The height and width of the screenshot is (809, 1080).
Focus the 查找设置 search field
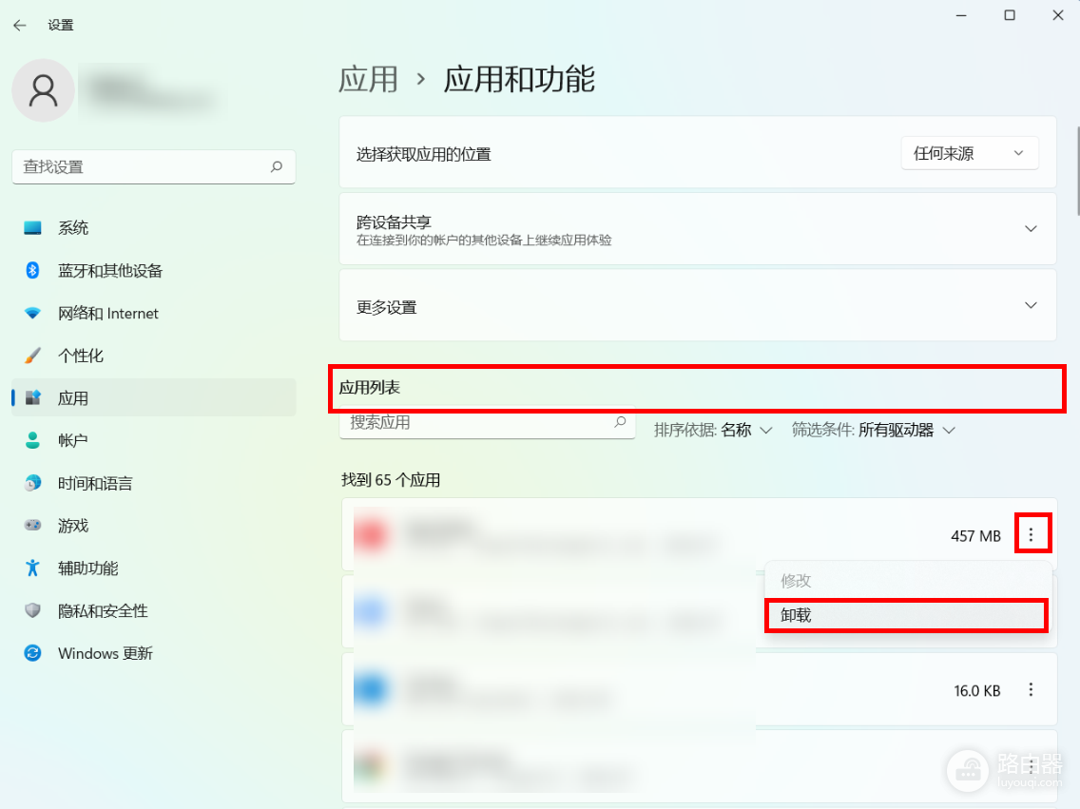154,166
